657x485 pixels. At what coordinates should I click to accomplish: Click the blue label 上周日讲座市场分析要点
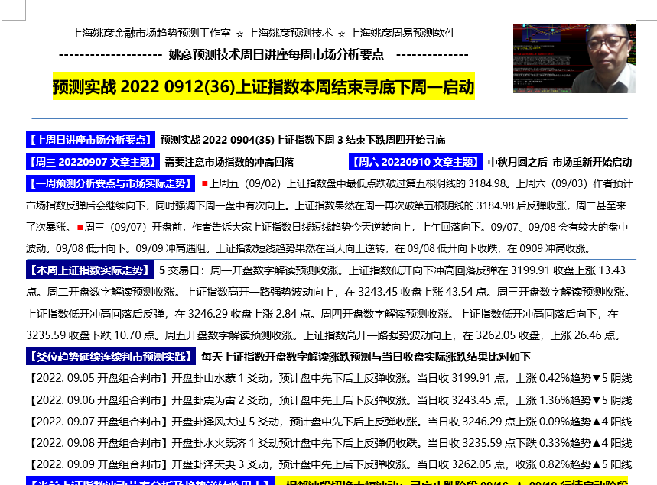(90, 141)
